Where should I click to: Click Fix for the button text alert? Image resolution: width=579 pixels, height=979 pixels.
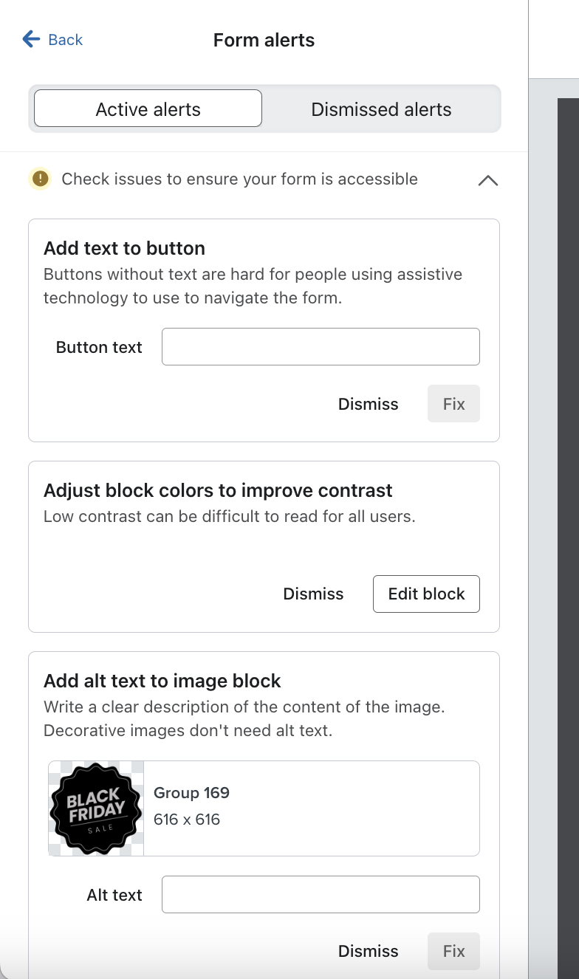[x=453, y=404]
